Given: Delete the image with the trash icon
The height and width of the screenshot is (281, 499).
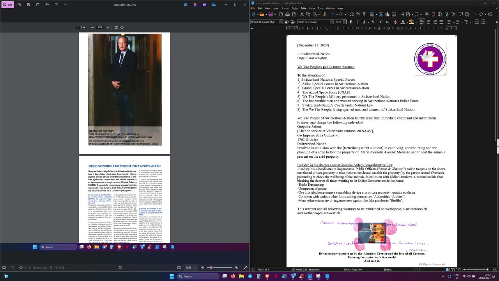Looking at the screenshot, I should 28,5.
